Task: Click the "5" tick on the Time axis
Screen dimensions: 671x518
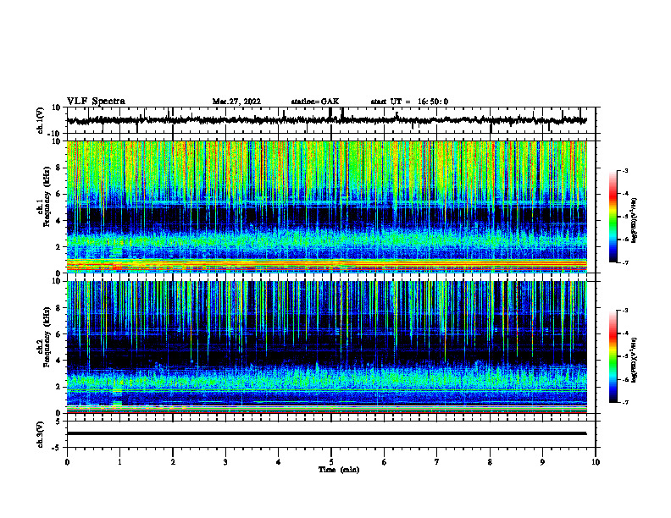Action: click(331, 462)
